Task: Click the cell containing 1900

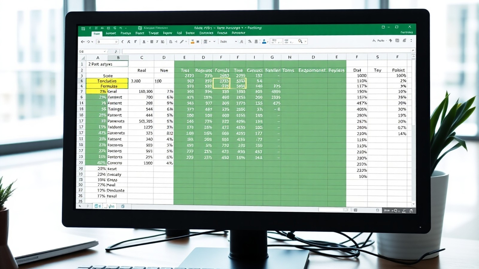Action: point(141,163)
